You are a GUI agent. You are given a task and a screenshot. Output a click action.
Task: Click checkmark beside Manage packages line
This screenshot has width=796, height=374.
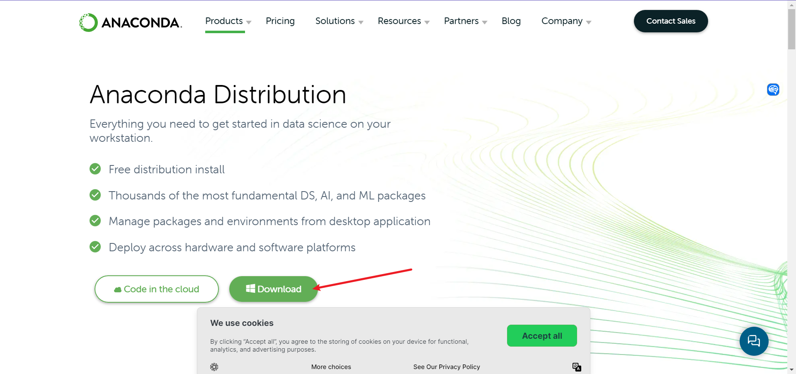click(95, 221)
